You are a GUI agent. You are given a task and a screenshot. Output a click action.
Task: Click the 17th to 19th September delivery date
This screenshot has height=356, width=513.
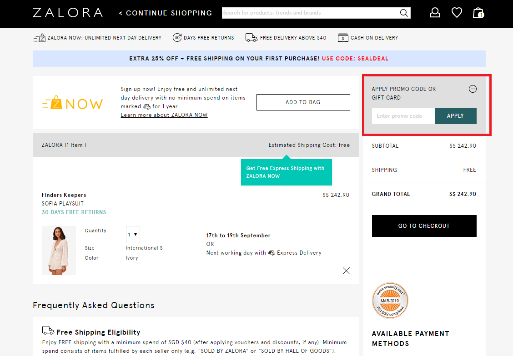(x=238, y=235)
